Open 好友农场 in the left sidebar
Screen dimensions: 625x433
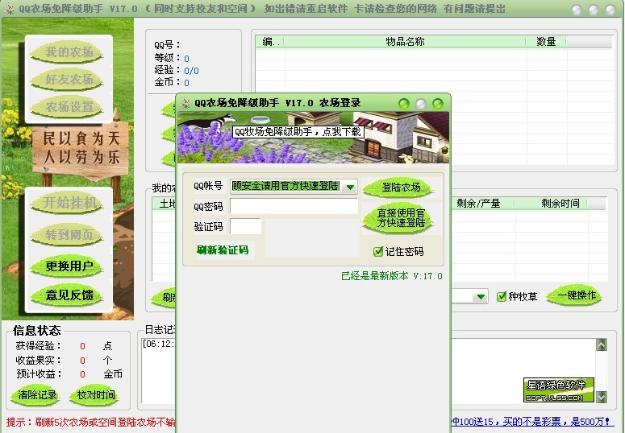[68, 79]
